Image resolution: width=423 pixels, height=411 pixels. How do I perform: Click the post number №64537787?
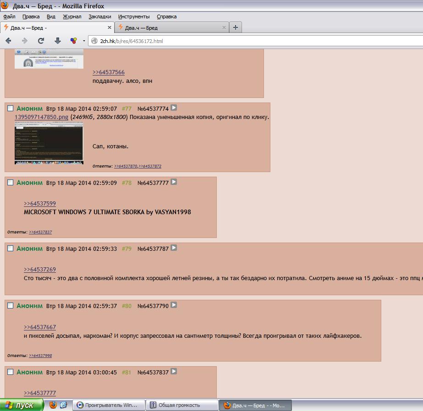153,249
